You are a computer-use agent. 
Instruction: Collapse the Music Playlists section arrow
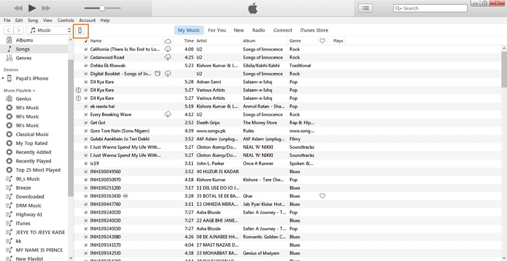click(34, 91)
